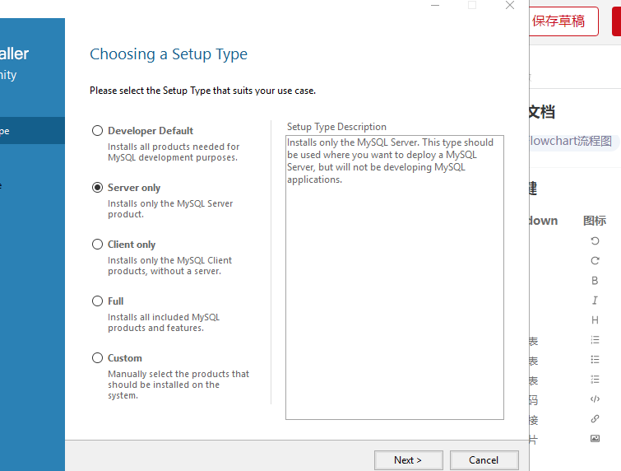Pick the Full setup type option
621x471 pixels.
[x=97, y=301]
